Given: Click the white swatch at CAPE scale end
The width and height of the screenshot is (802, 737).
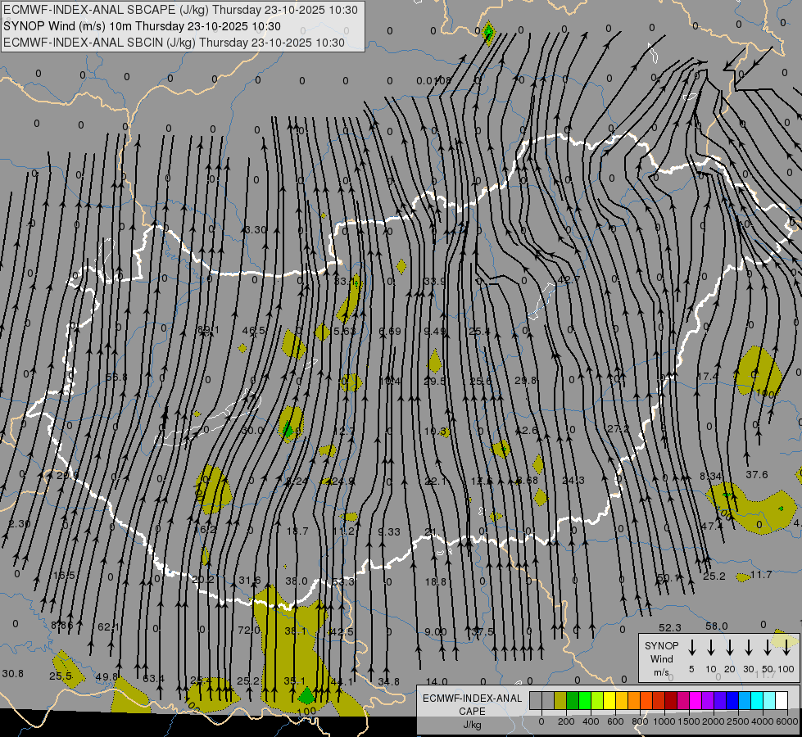Looking at the screenshot, I should click(782, 700).
